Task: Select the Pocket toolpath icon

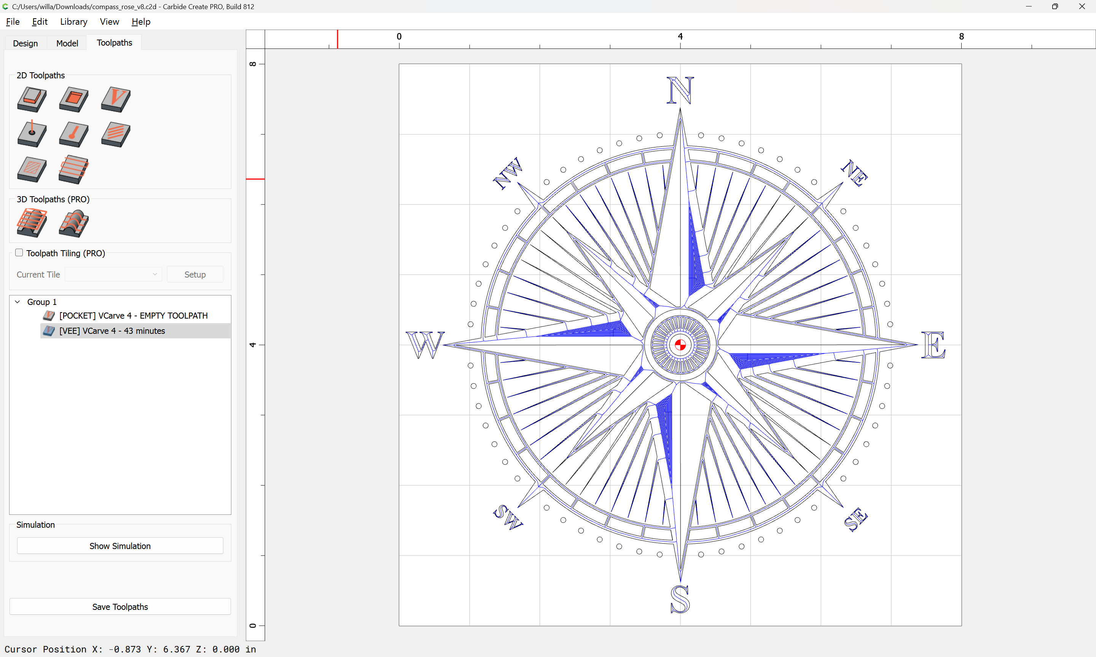Action: coord(73,99)
